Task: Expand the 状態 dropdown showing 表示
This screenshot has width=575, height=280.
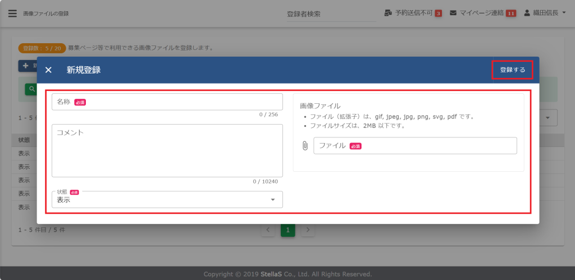Action: [x=167, y=200]
